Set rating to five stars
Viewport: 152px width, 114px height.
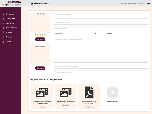[45, 35]
